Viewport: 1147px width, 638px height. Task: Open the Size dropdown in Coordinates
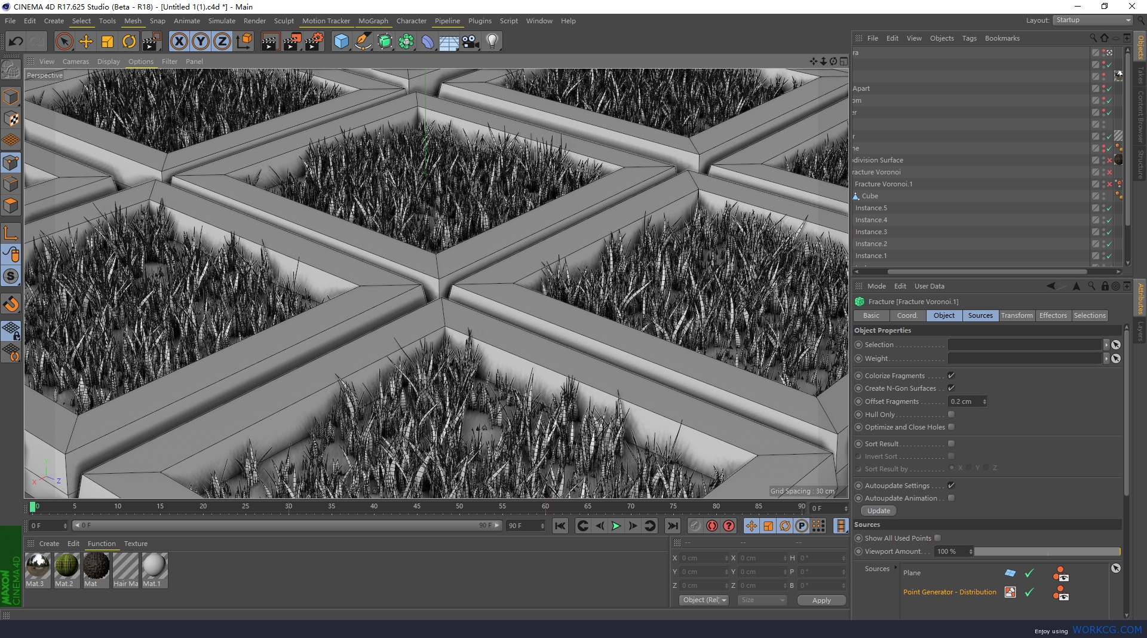pyautogui.click(x=762, y=600)
